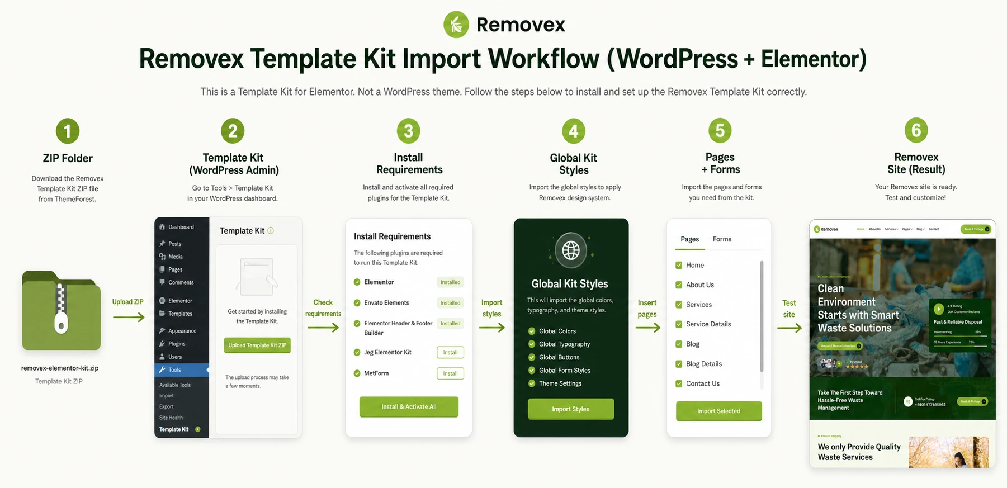Toggle the Service Details checkbox
The height and width of the screenshot is (488, 1007).
(x=679, y=324)
